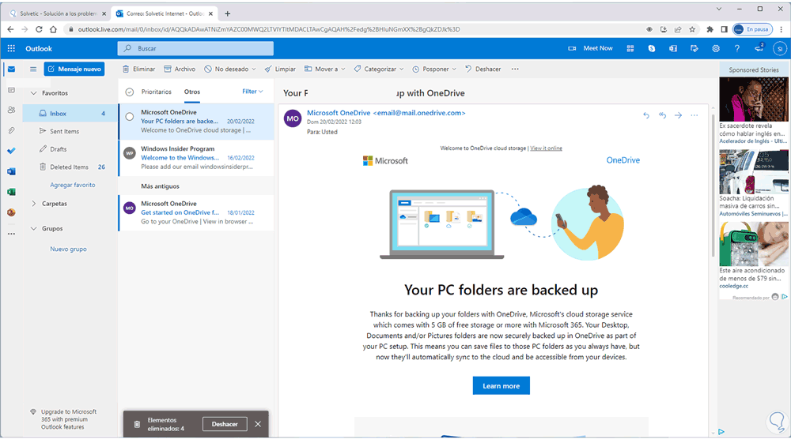This screenshot has height=439, width=791.
Task: Click Archivo in the toolbar
Action: point(180,69)
